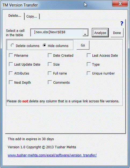Collapse the cell reference picker button

pyautogui.click(x=85, y=33)
